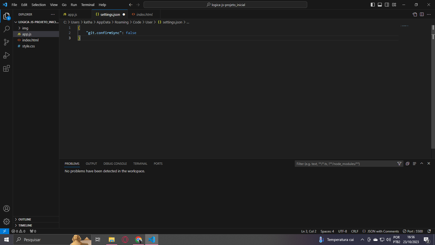Open the File menu

pos(14,5)
